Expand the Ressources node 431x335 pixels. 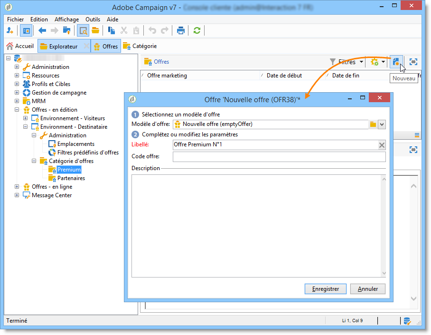click(17, 76)
